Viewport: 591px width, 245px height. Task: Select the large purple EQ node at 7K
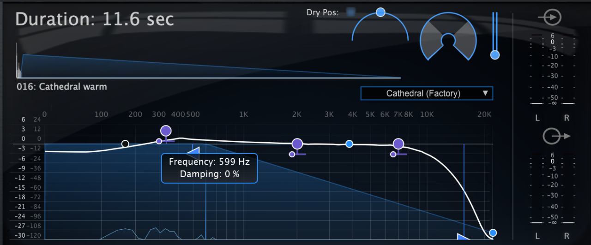pyautogui.click(x=398, y=144)
